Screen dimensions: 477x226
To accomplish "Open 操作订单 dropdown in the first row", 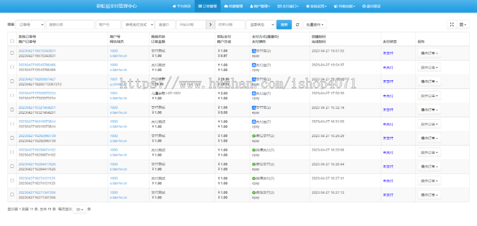I will click(x=429, y=53).
